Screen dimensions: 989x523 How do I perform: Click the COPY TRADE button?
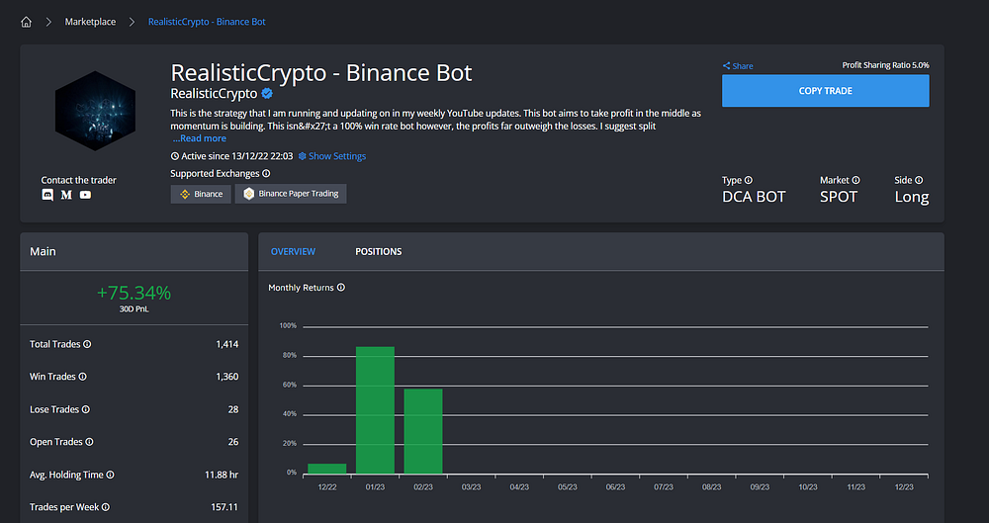[825, 91]
